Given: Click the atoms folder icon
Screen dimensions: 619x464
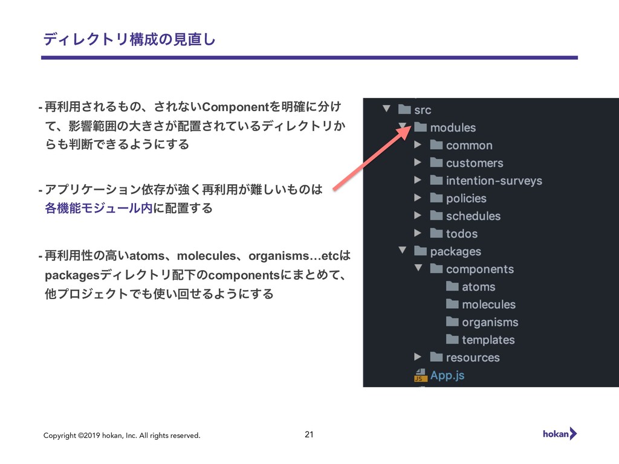Looking at the screenshot, I should (x=452, y=286).
